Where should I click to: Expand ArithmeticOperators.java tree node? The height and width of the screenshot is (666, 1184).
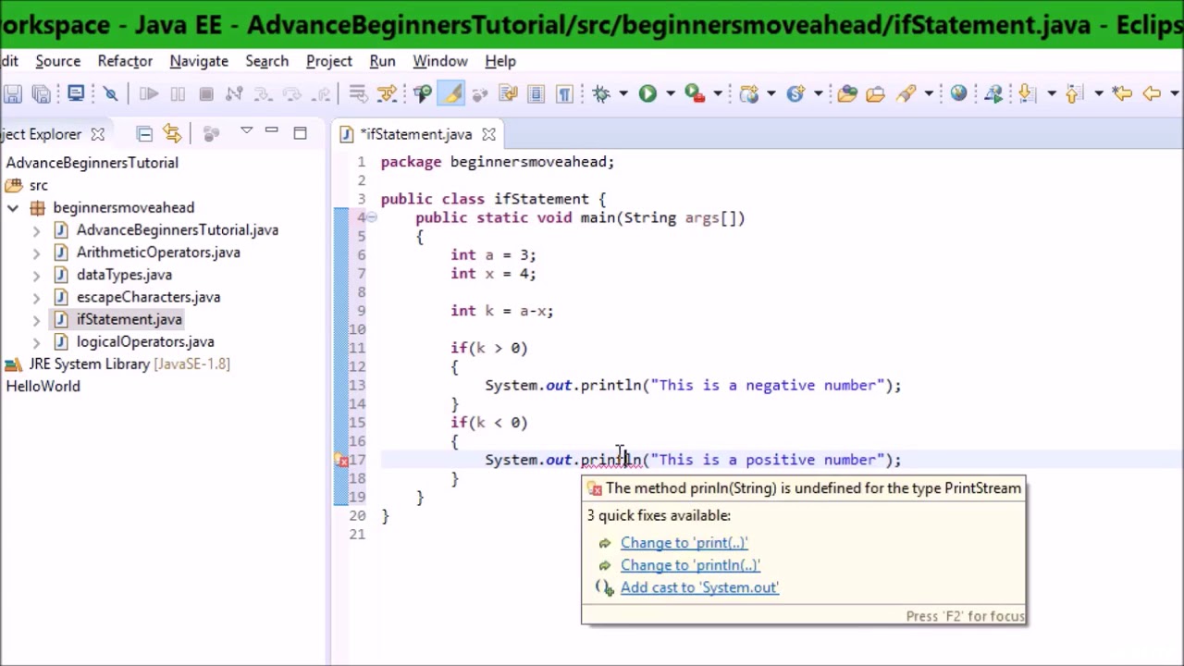click(36, 253)
